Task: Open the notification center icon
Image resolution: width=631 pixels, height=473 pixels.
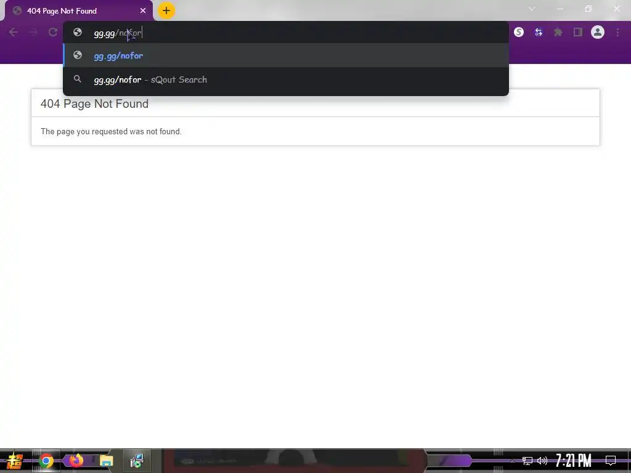Action: tap(611, 461)
